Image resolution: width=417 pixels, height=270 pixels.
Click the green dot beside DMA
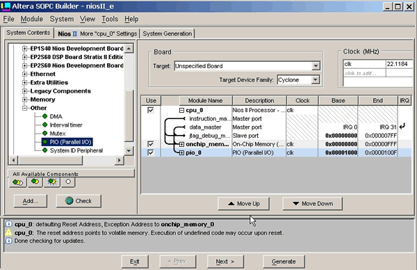(44, 116)
